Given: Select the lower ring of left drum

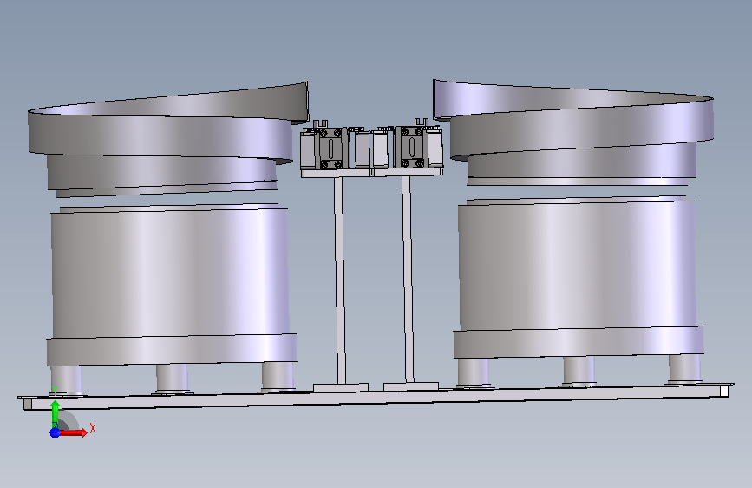Looking at the screenshot, I should [x=172, y=350].
